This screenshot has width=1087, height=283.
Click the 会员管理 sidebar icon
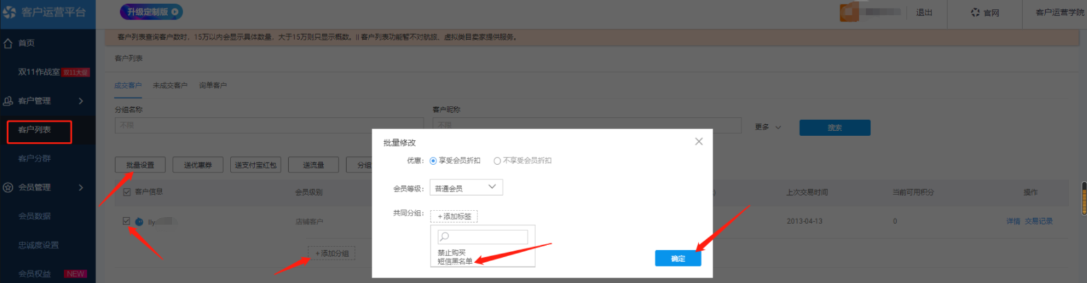(x=8, y=187)
